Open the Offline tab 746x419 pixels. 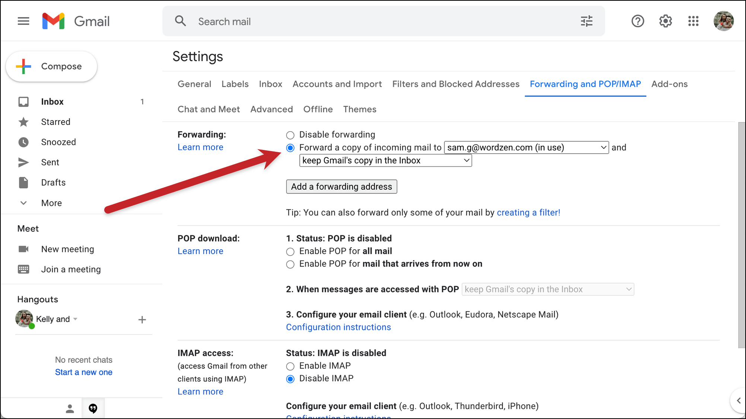click(318, 109)
